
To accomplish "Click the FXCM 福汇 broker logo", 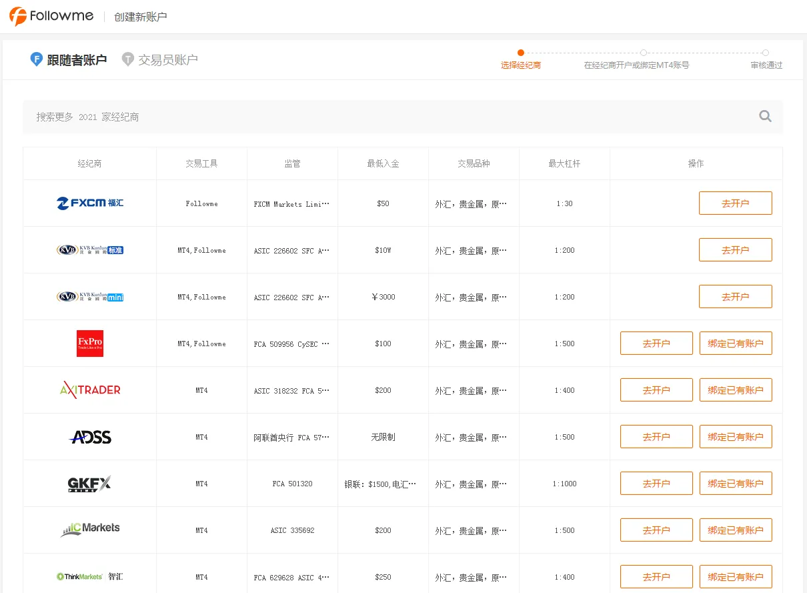I will tap(90, 203).
